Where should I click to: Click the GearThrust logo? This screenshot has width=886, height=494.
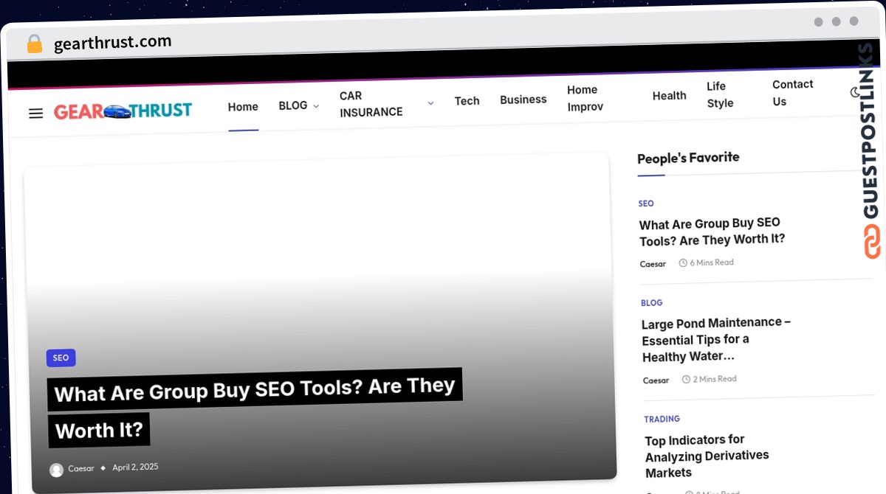tap(123, 111)
